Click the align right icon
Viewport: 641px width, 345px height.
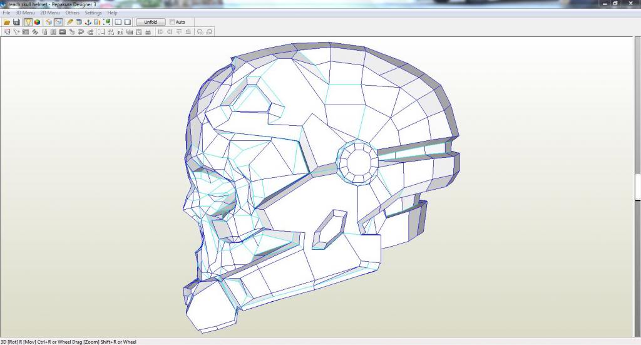[x=170, y=32]
